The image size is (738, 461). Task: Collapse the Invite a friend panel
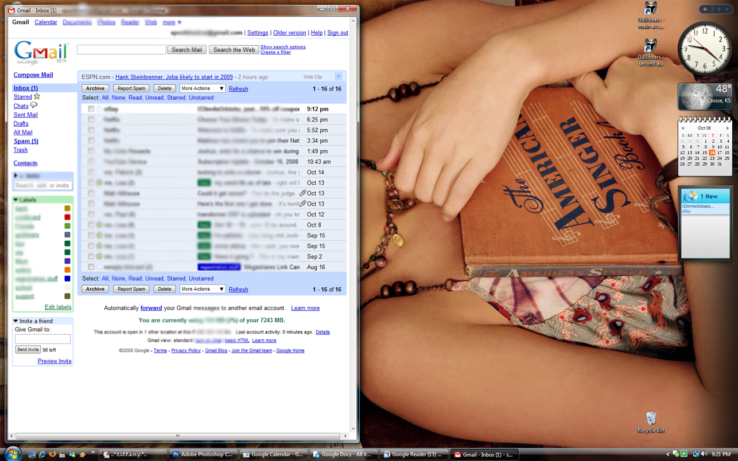[16, 321]
